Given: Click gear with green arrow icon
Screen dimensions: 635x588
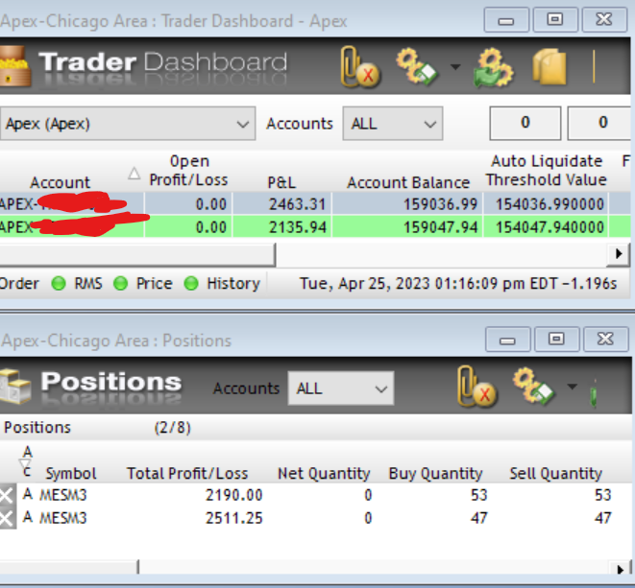Looking at the screenshot, I should click(x=493, y=67).
